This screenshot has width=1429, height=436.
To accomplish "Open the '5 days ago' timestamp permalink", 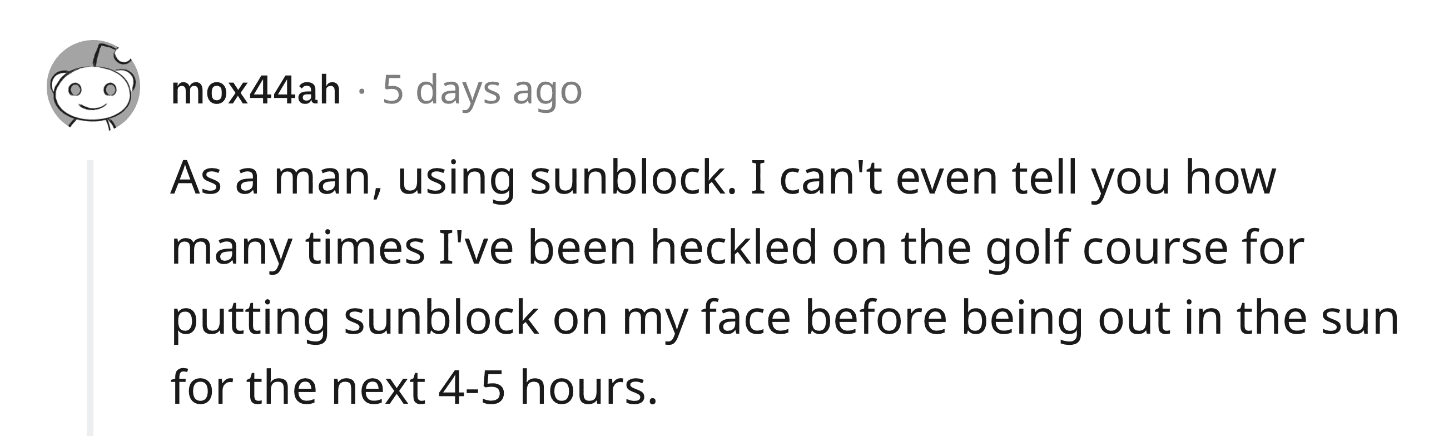I will coord(482,91).
